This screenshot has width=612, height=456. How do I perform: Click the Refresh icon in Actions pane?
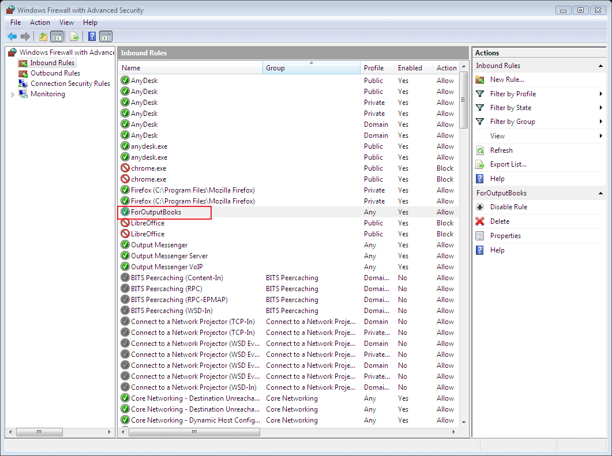pos(480,150)
